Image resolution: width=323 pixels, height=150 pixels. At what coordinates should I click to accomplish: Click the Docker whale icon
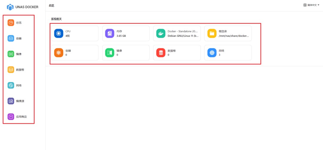[161, 33]
